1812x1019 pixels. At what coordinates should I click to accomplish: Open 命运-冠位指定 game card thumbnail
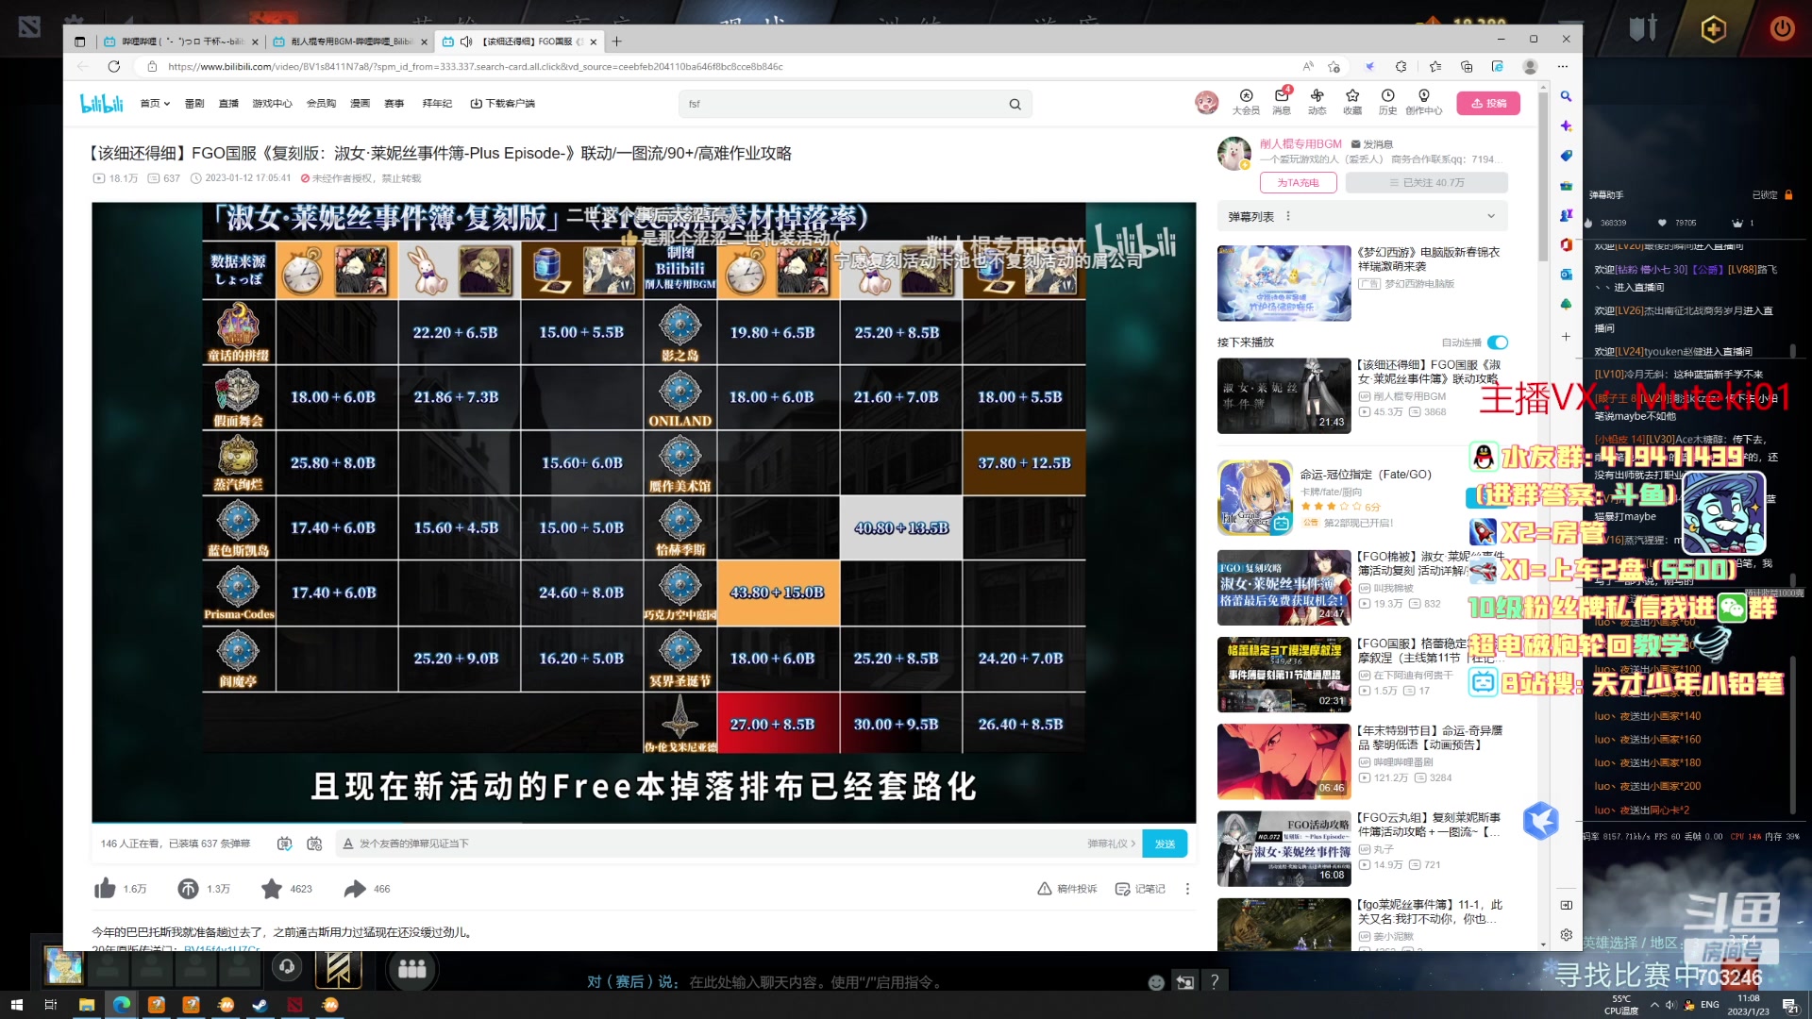click(x=1255, y=497)
